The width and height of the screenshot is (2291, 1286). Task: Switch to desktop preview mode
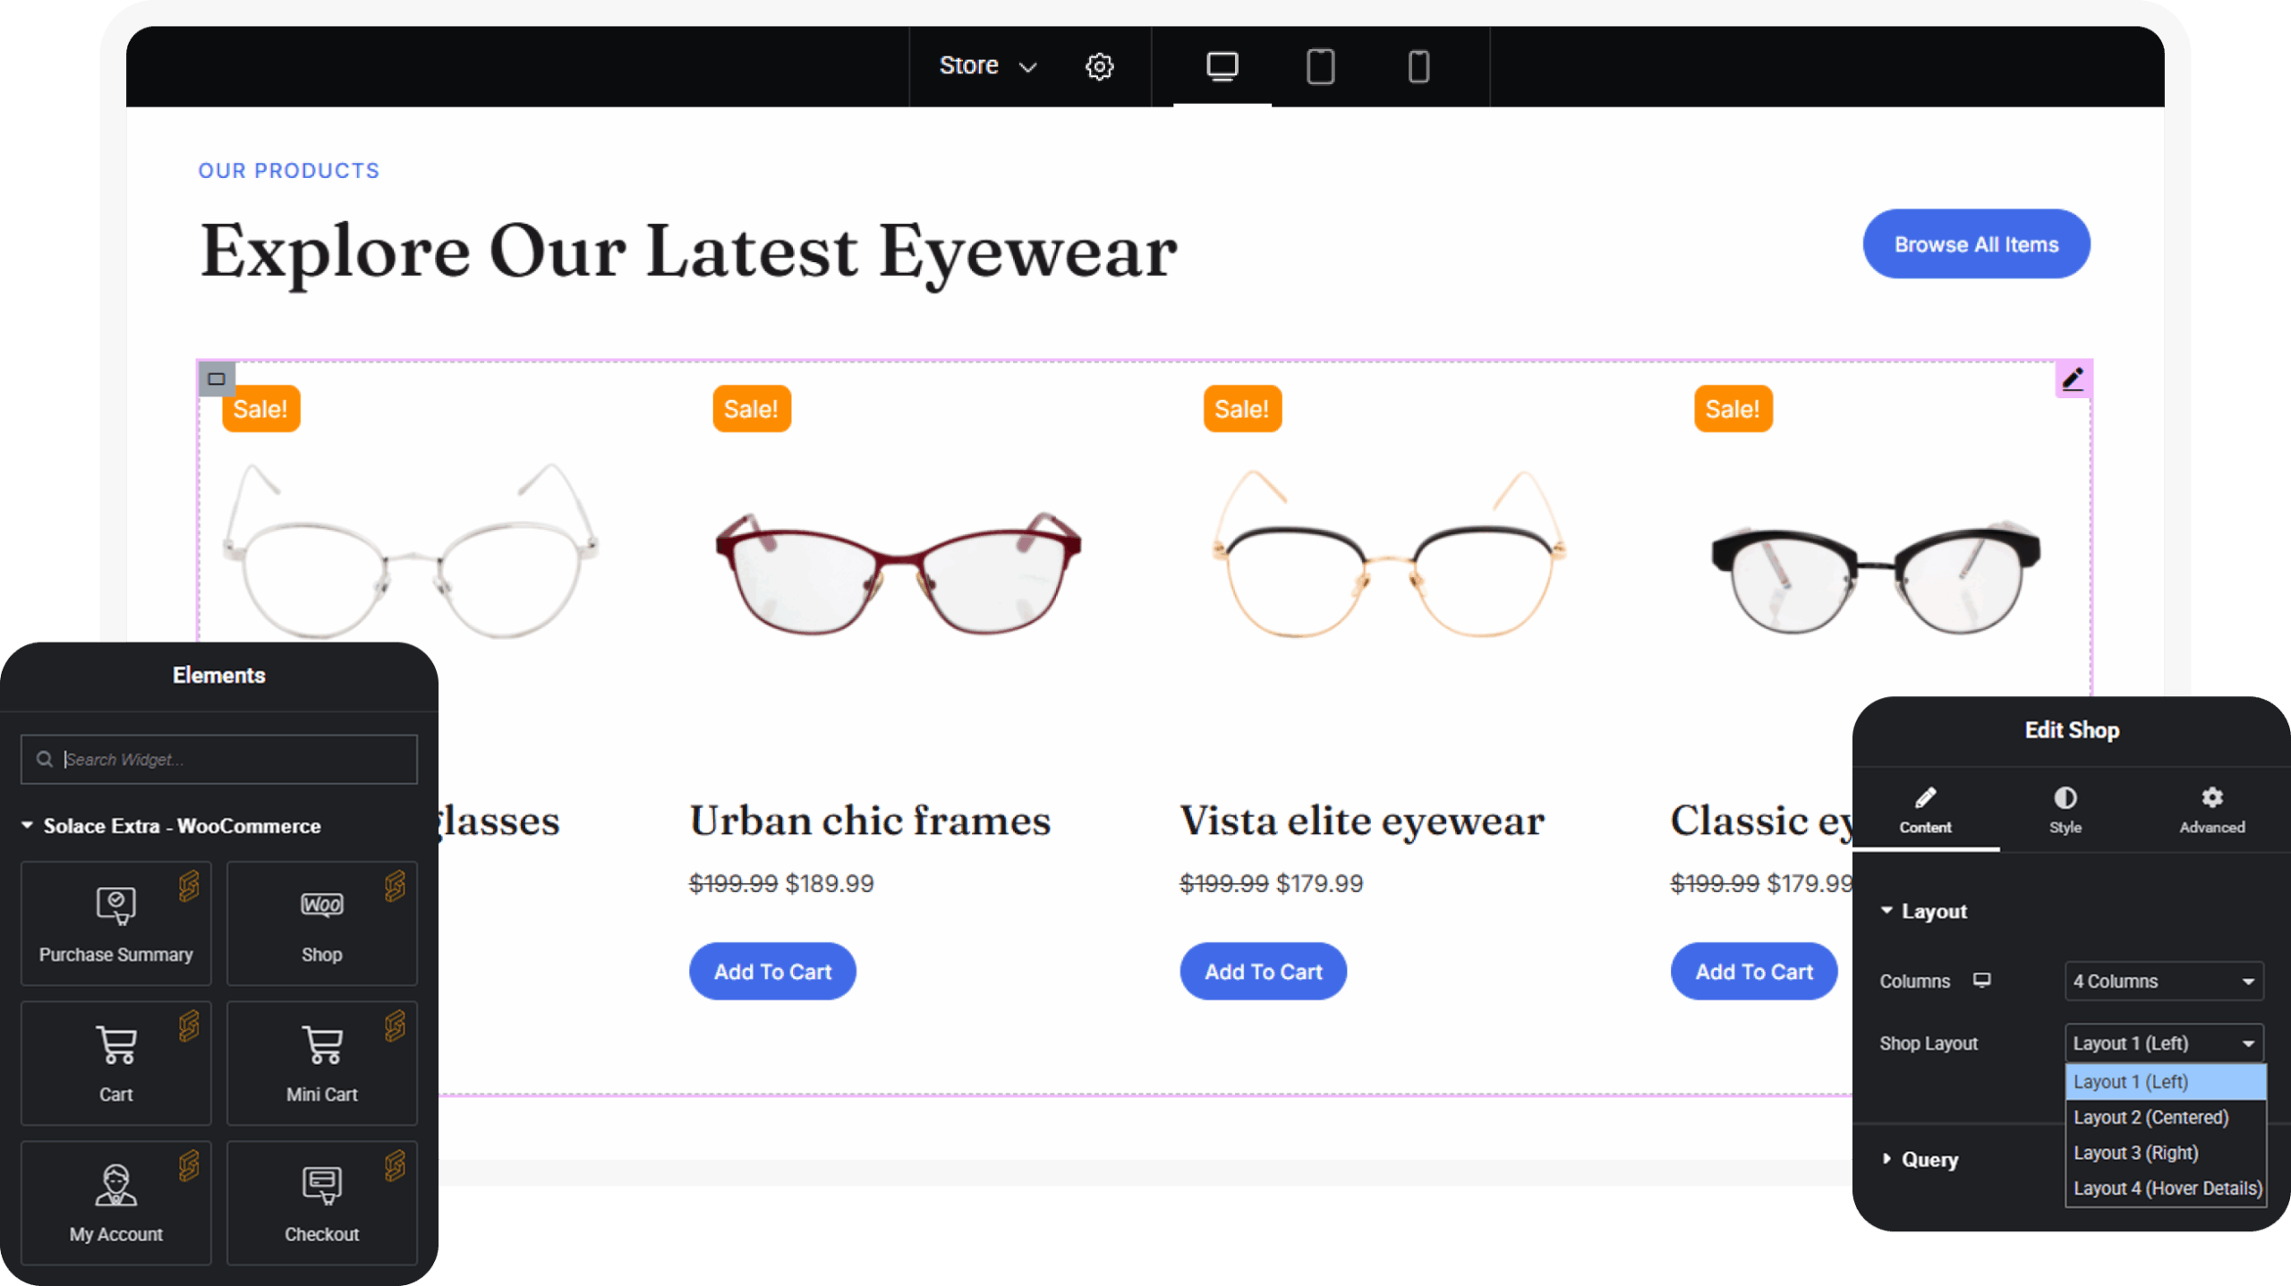1222,66
